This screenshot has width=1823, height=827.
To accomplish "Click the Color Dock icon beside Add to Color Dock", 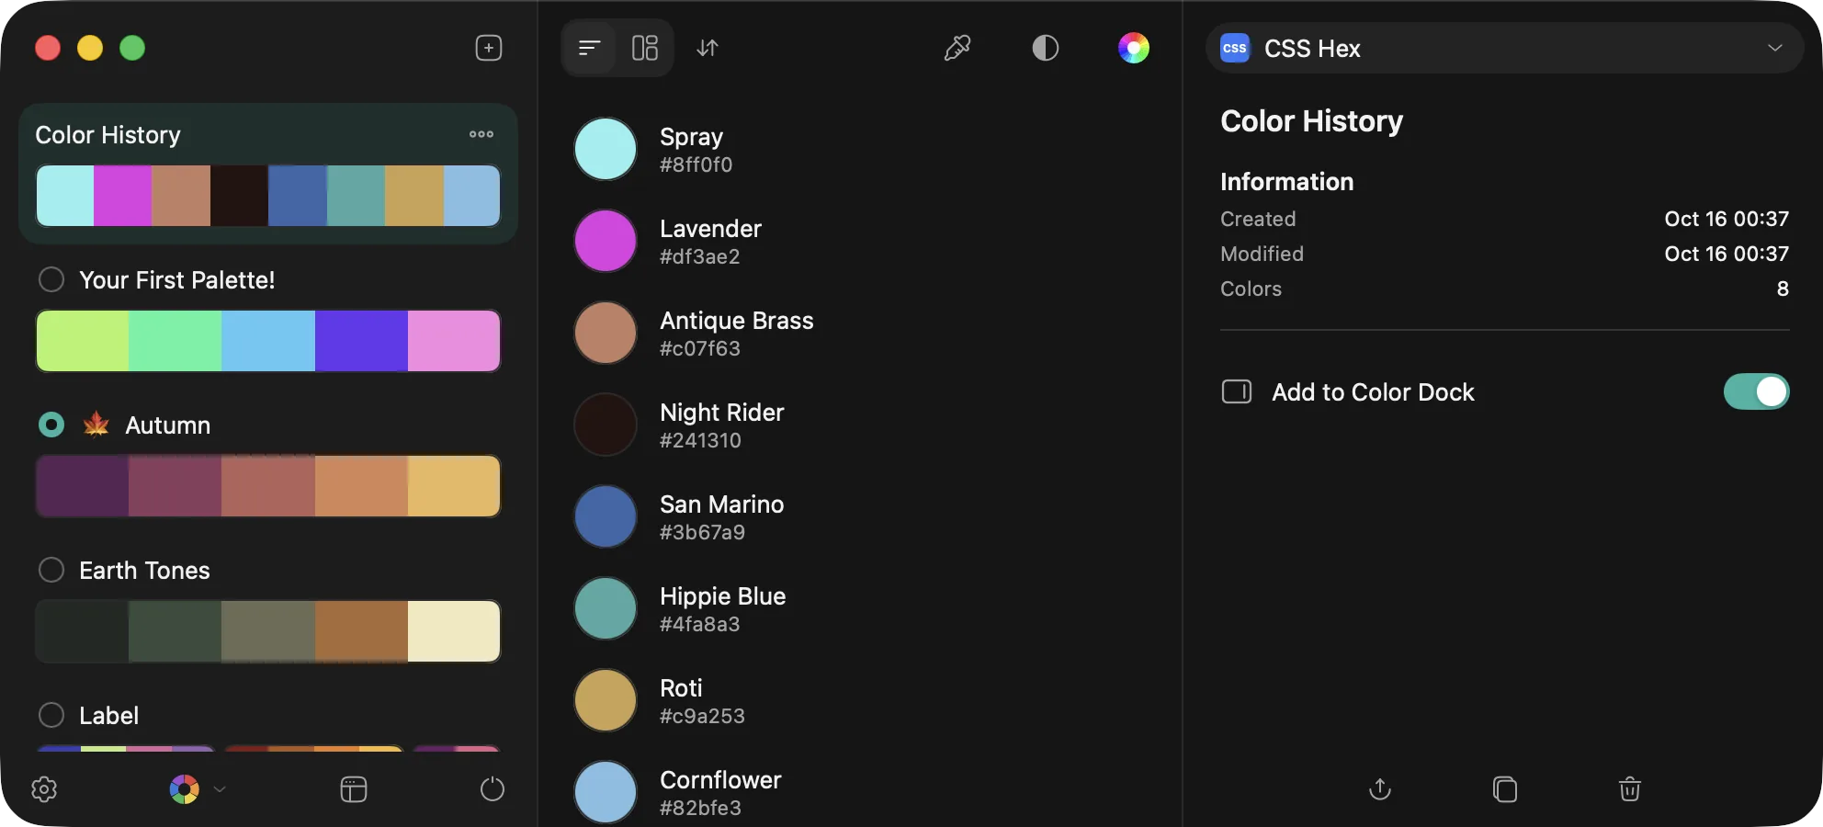I will tap(1237, 392).
